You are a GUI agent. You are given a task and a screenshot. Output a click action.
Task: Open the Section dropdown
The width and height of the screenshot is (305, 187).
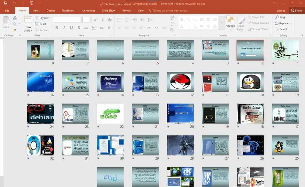tap(43, 30)
